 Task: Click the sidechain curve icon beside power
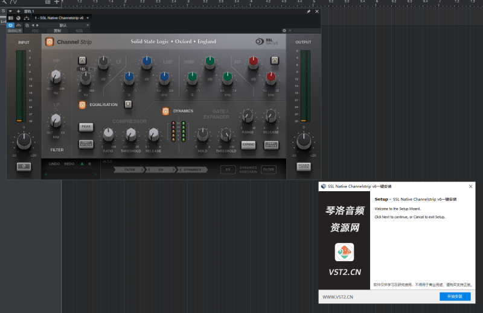click(x=19, y=25)
